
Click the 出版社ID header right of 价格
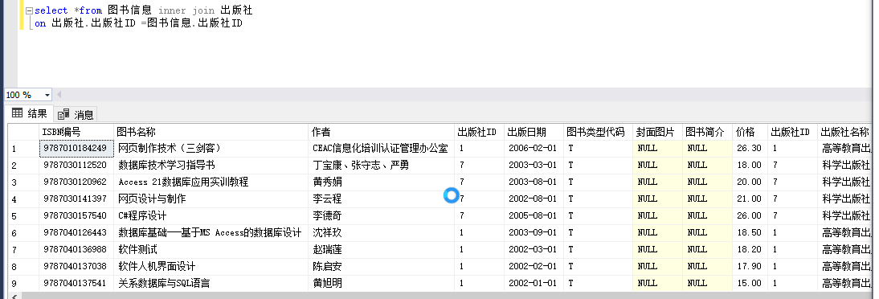tap(793, 133)
